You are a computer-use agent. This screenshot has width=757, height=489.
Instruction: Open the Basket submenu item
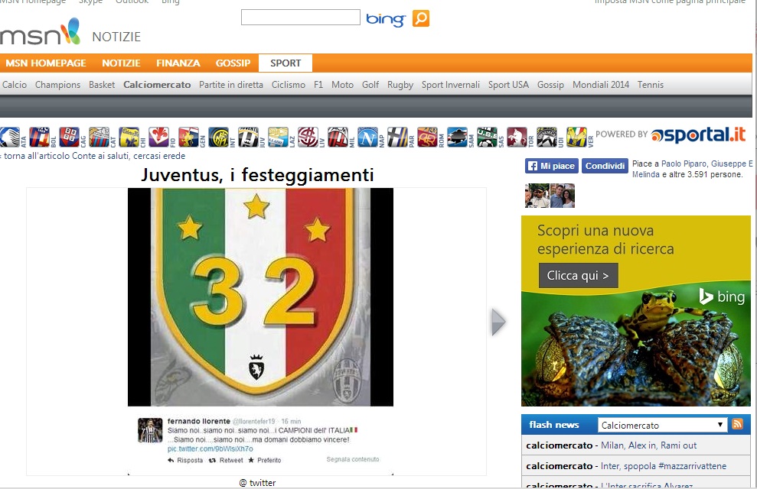click(102, 85)
